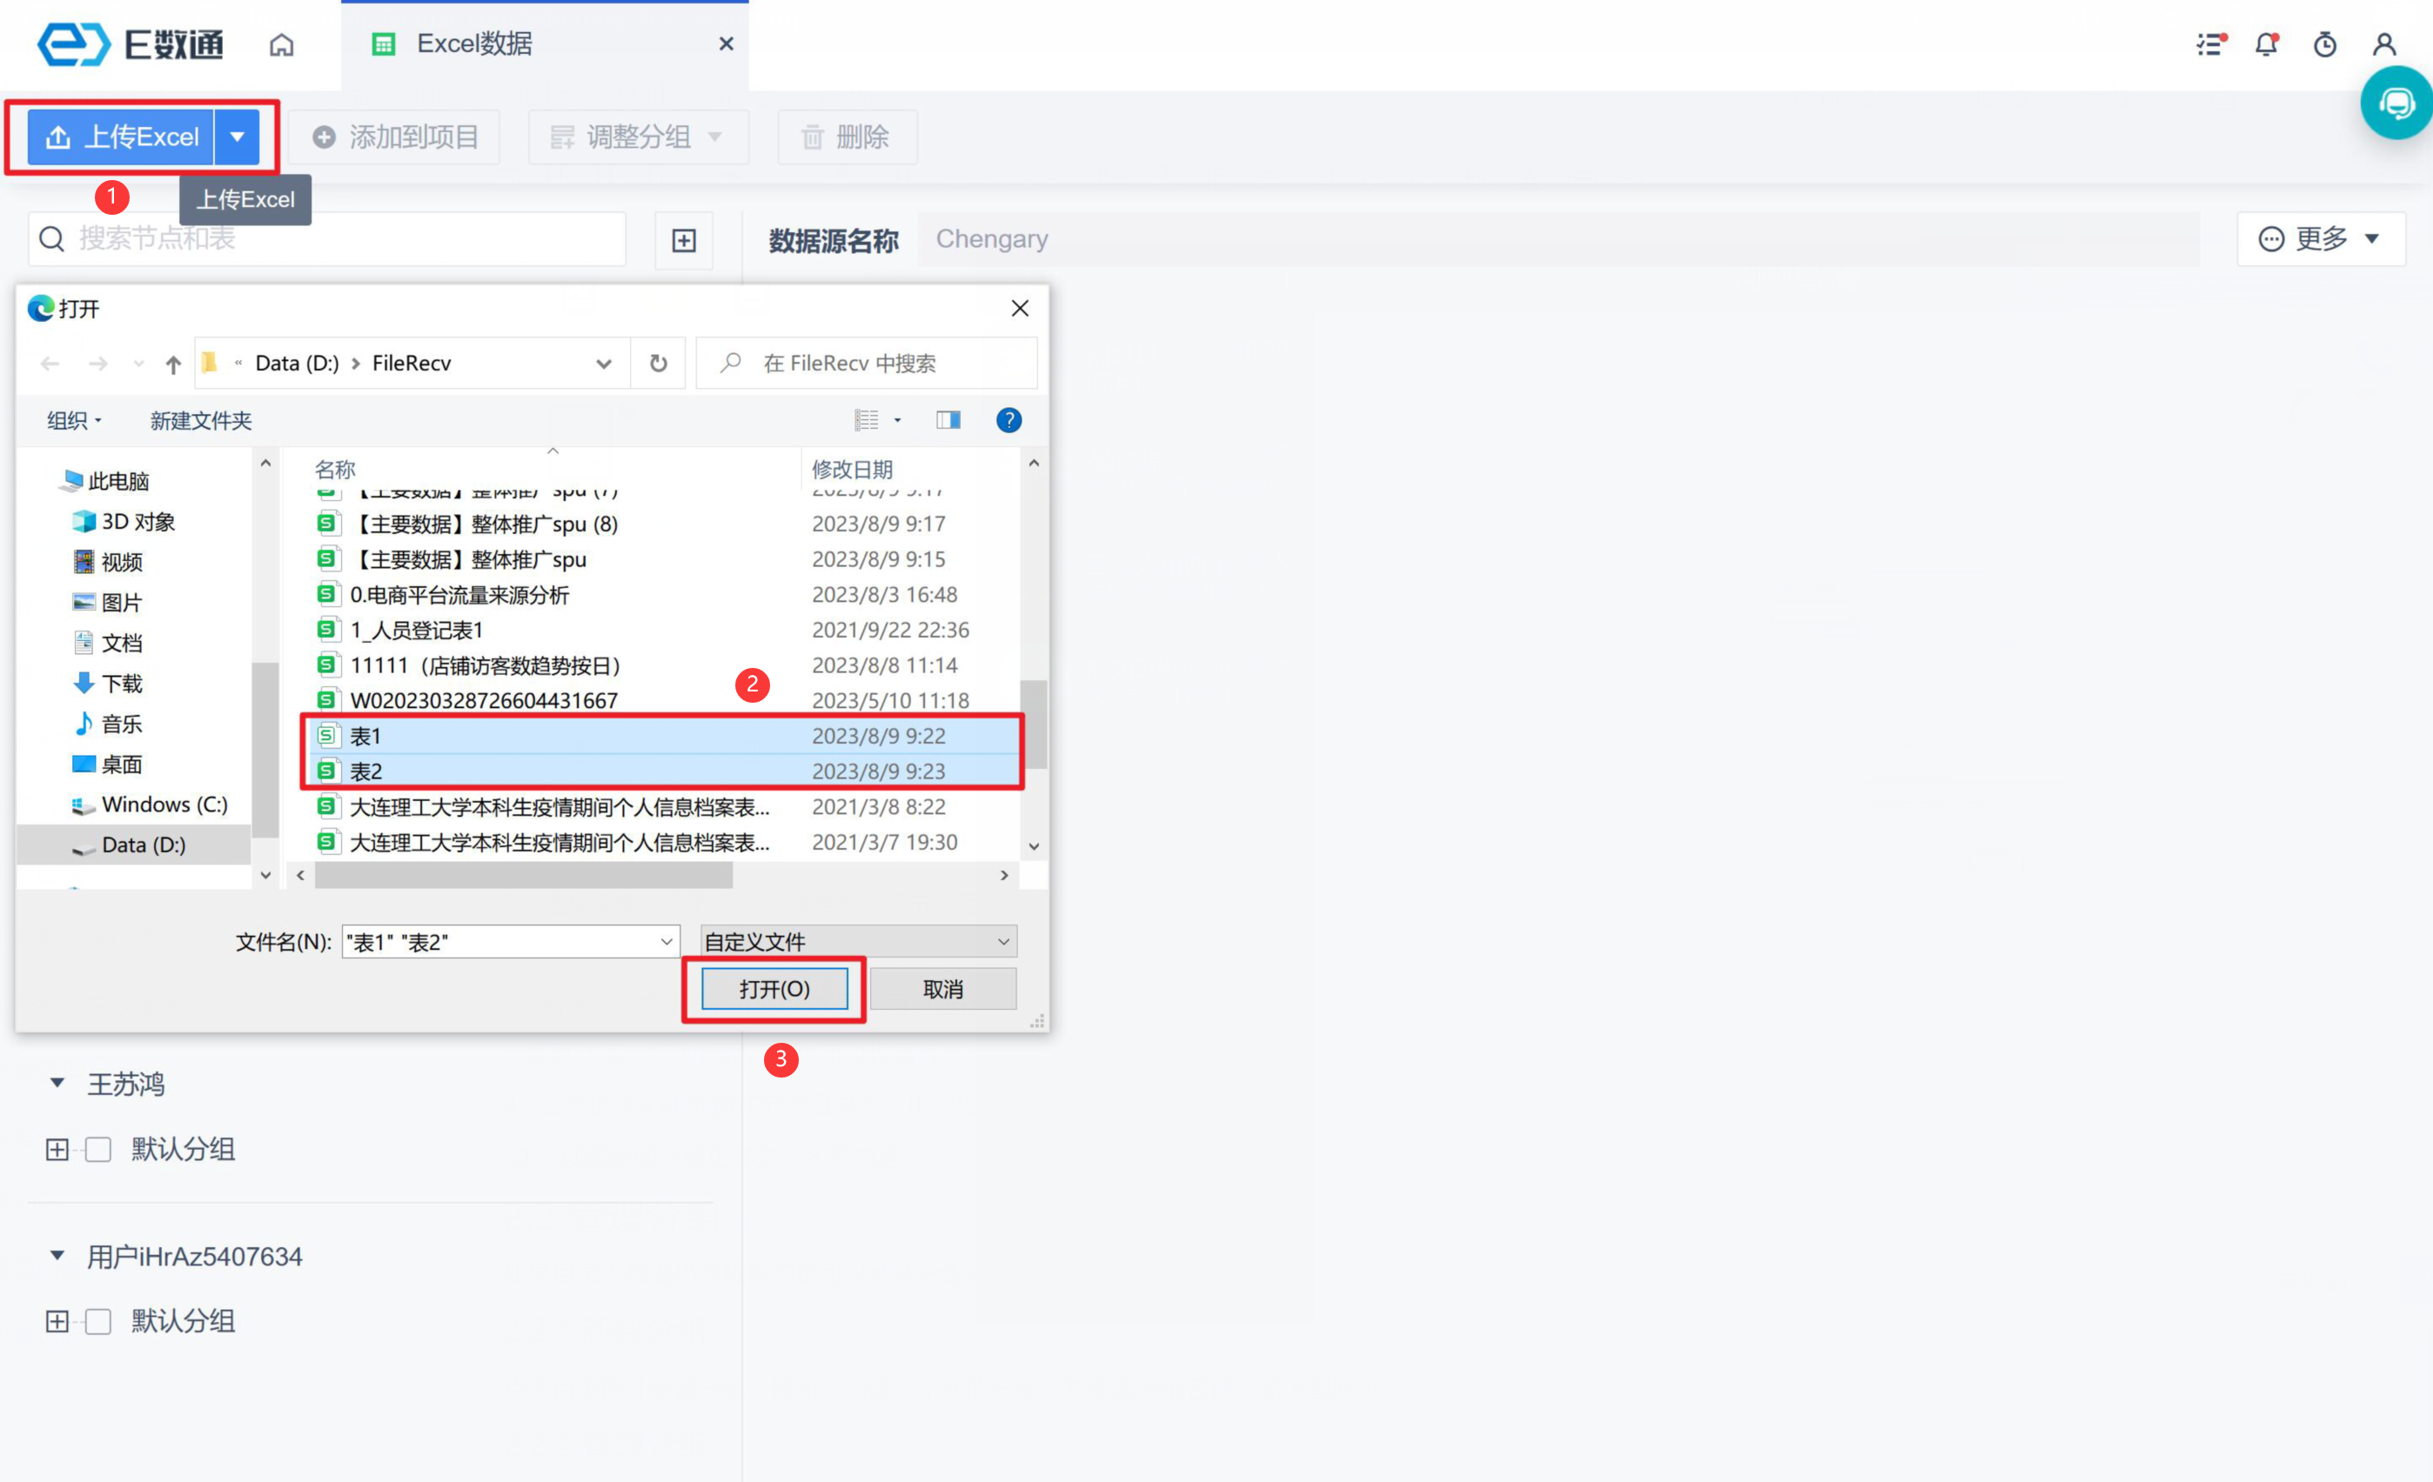
Task: Click the customer service chat bubble
Action: pos(2396,103)
